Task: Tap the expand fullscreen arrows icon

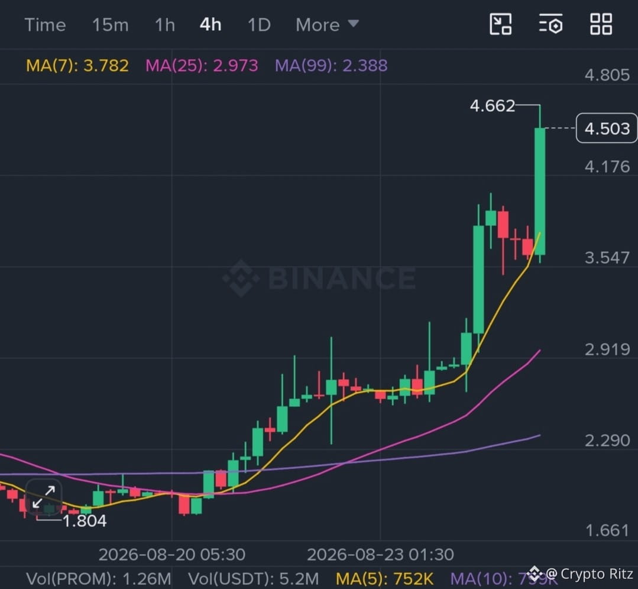Action: (44, 497)
